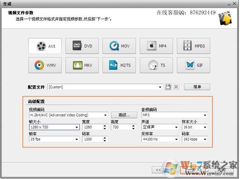The image size is (240, 179).
Task: Decrease video 码率 with down arrow
Action: coord(105,141)
